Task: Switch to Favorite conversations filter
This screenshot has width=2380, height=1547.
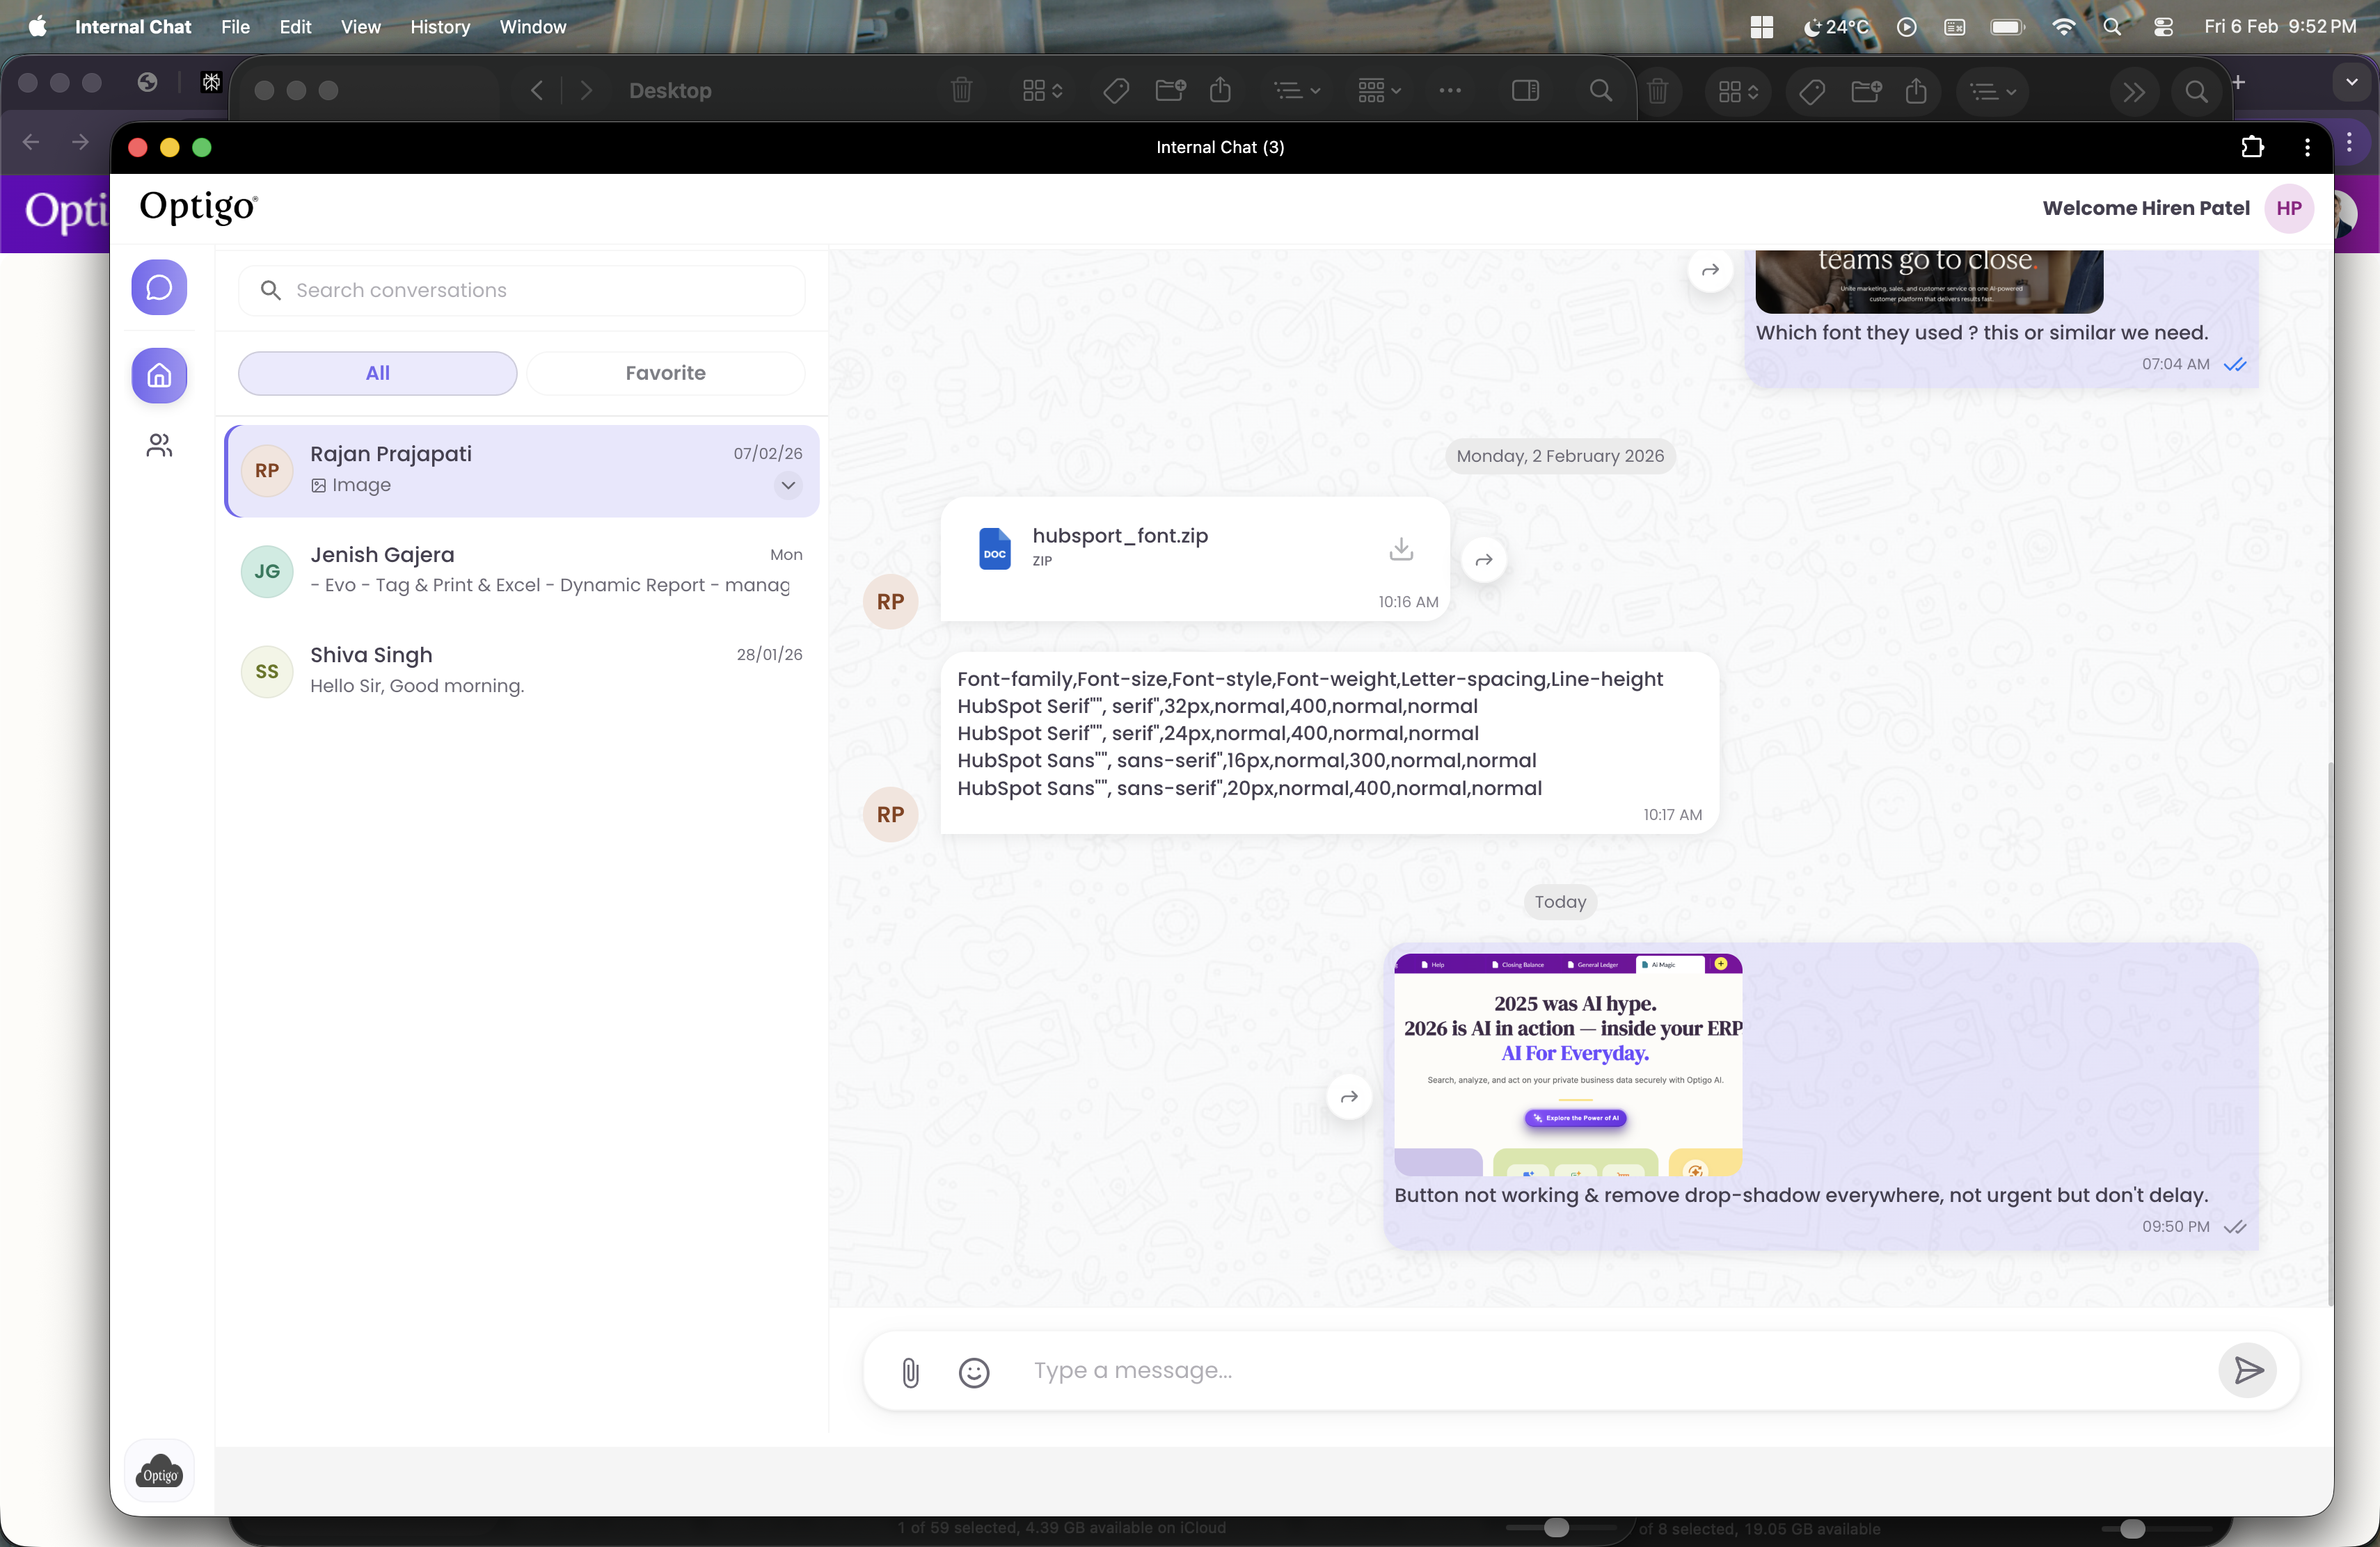Action: (x=665, y=373)
